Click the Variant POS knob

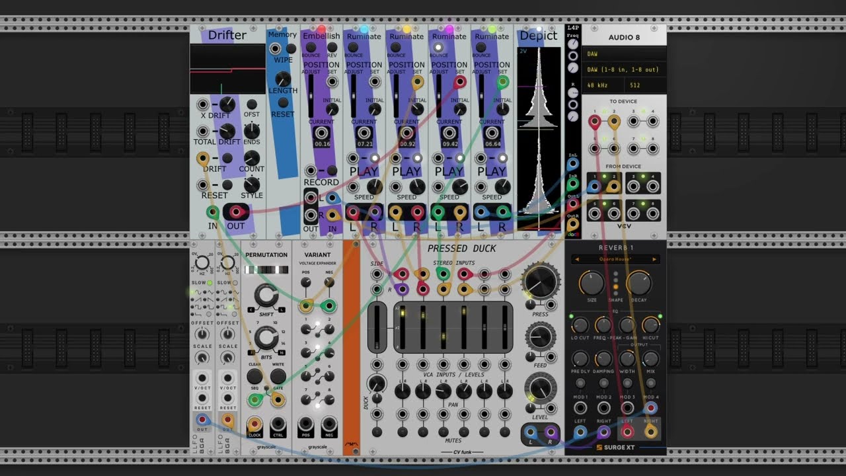tap(305, 282)
